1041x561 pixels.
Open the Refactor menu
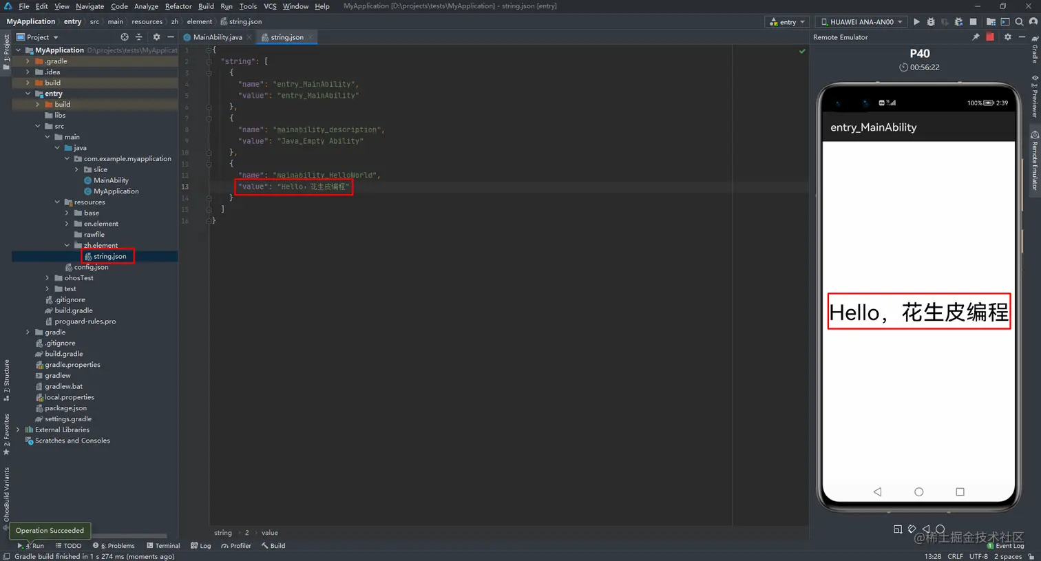(178, 6)
